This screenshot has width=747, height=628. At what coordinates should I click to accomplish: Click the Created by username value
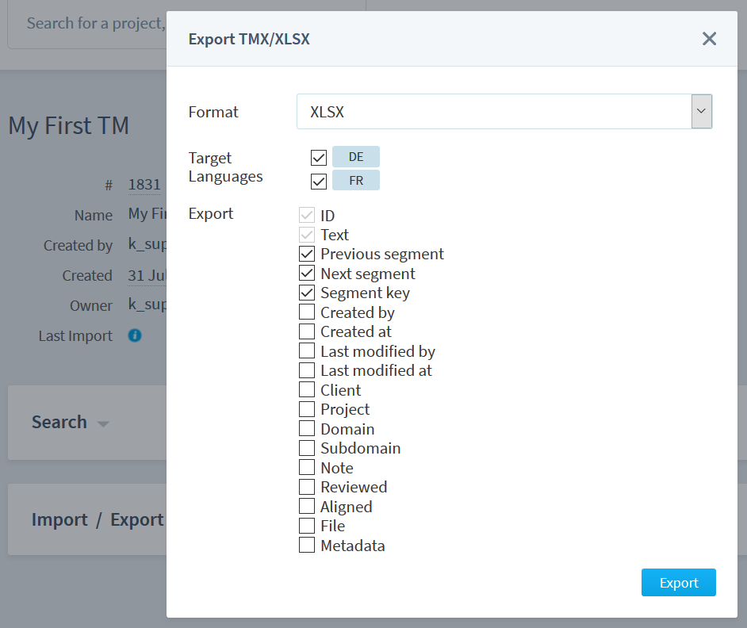point(147,245)
